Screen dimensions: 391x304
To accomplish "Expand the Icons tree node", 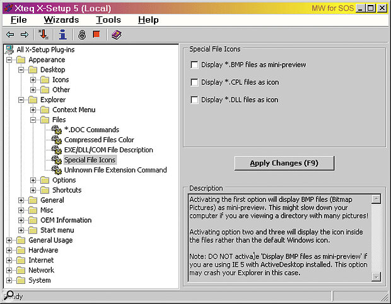I will 33,80.
